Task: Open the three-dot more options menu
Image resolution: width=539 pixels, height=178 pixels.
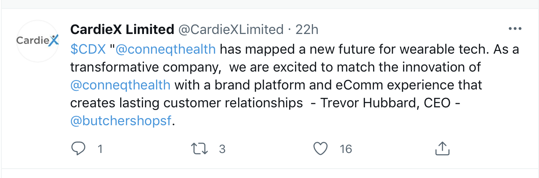Action: click(514, 29)
